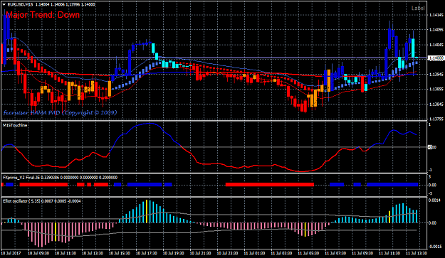Click the '11 Jul 01:30' time label
445x258 pixels.
coord(254,253)
